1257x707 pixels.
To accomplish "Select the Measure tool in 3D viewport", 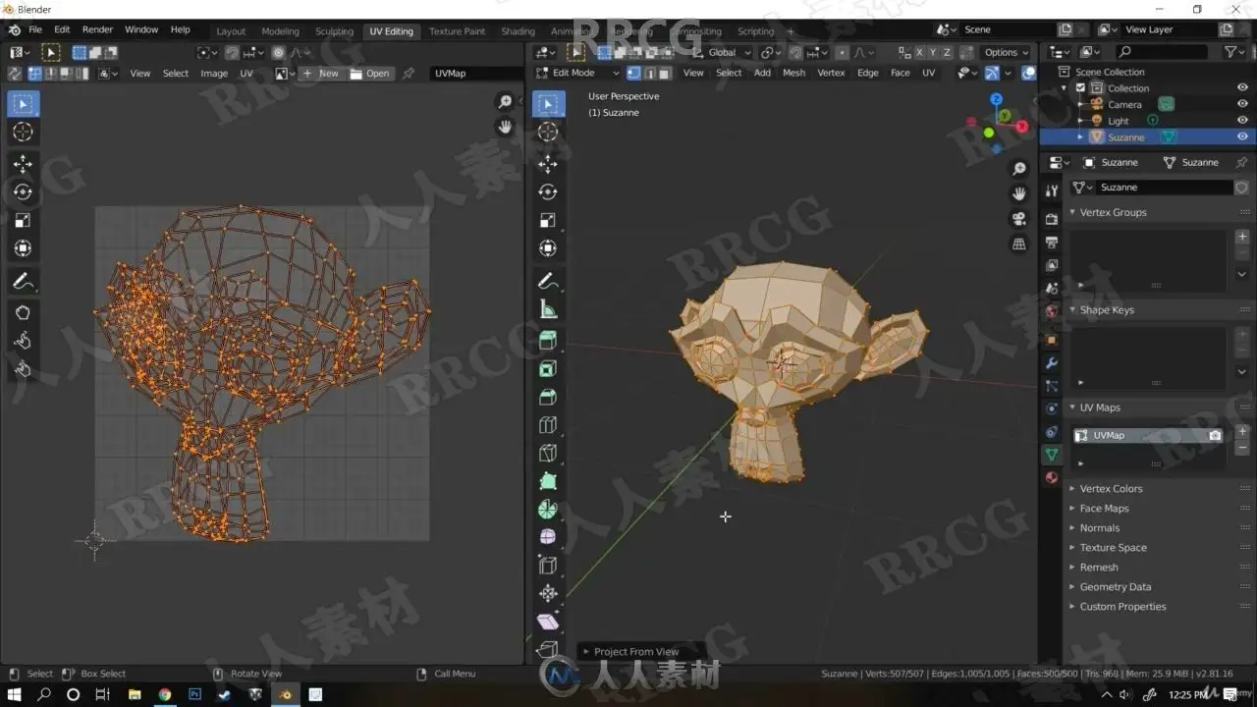I will [548, 310].
